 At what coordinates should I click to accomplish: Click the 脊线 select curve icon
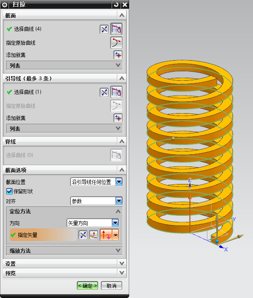tap(117, 155)
